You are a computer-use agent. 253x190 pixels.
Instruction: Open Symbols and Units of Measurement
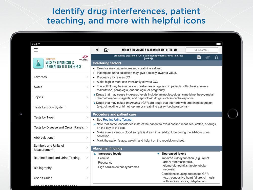pyautogui.click(x=61, y=148)
